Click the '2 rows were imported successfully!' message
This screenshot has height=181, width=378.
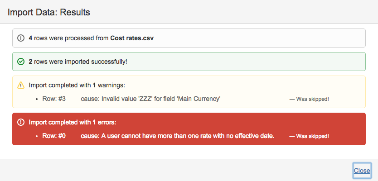[78, 62]
